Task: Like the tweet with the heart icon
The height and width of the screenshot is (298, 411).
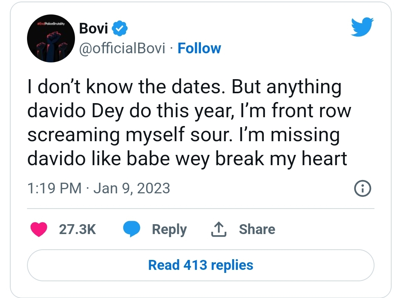Action: click(x=39, y=229)
